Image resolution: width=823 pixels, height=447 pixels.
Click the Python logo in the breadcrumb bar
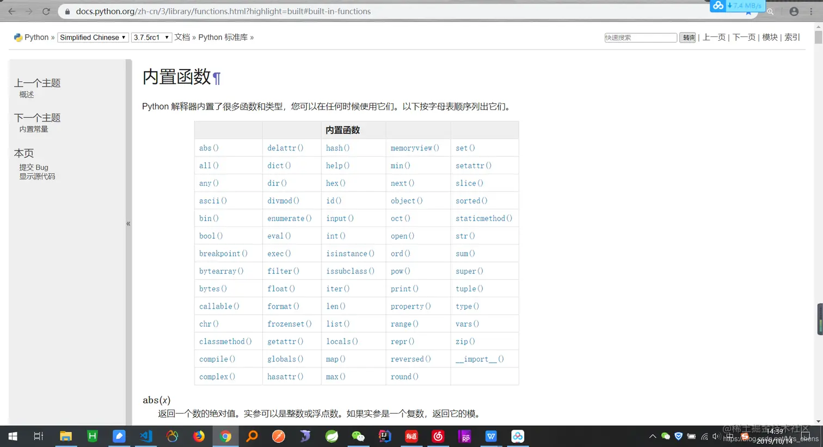coord(17,37)
